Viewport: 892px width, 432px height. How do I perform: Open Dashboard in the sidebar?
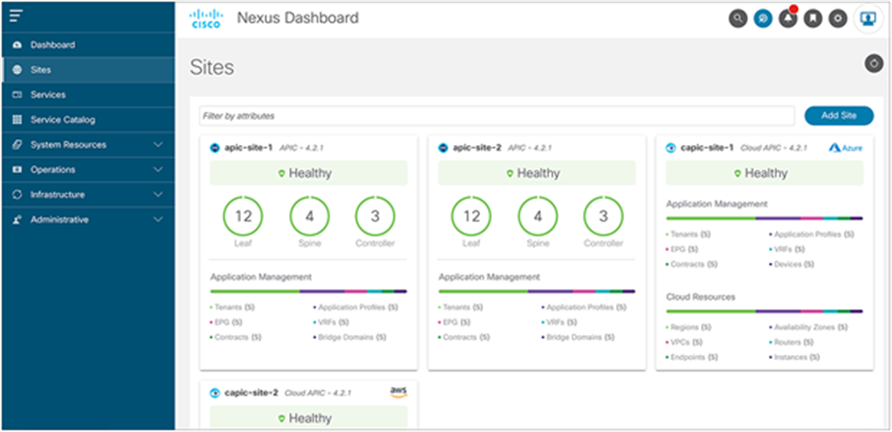pyautogui.click(x=52, y=45)
